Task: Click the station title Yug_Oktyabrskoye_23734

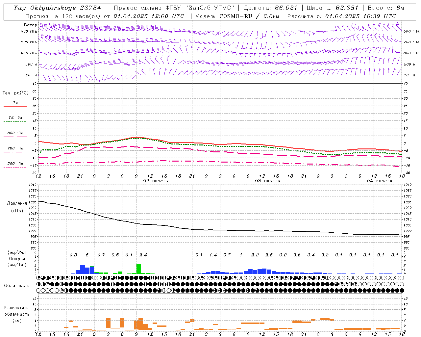Action: (57, 8)
